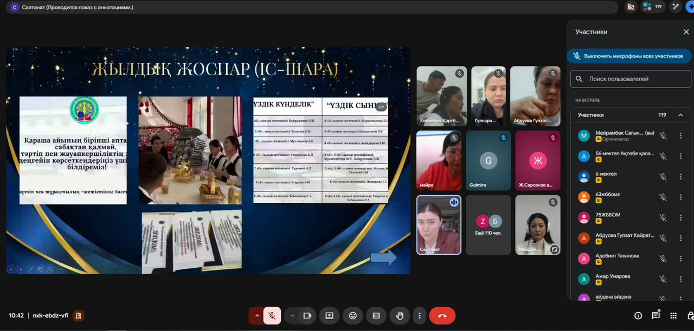694x331 pixels.
Task: Raise your hand in the meeting
Action: click(400, 315)
